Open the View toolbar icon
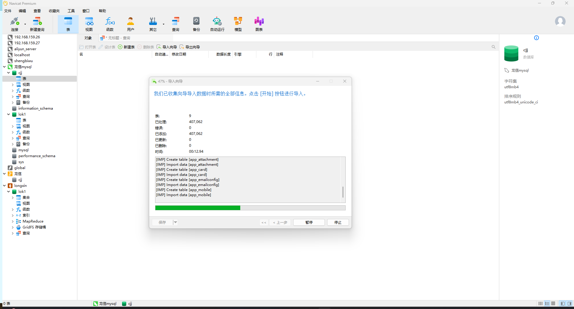This screenshot has height=309, width=574. coord(89,24)
